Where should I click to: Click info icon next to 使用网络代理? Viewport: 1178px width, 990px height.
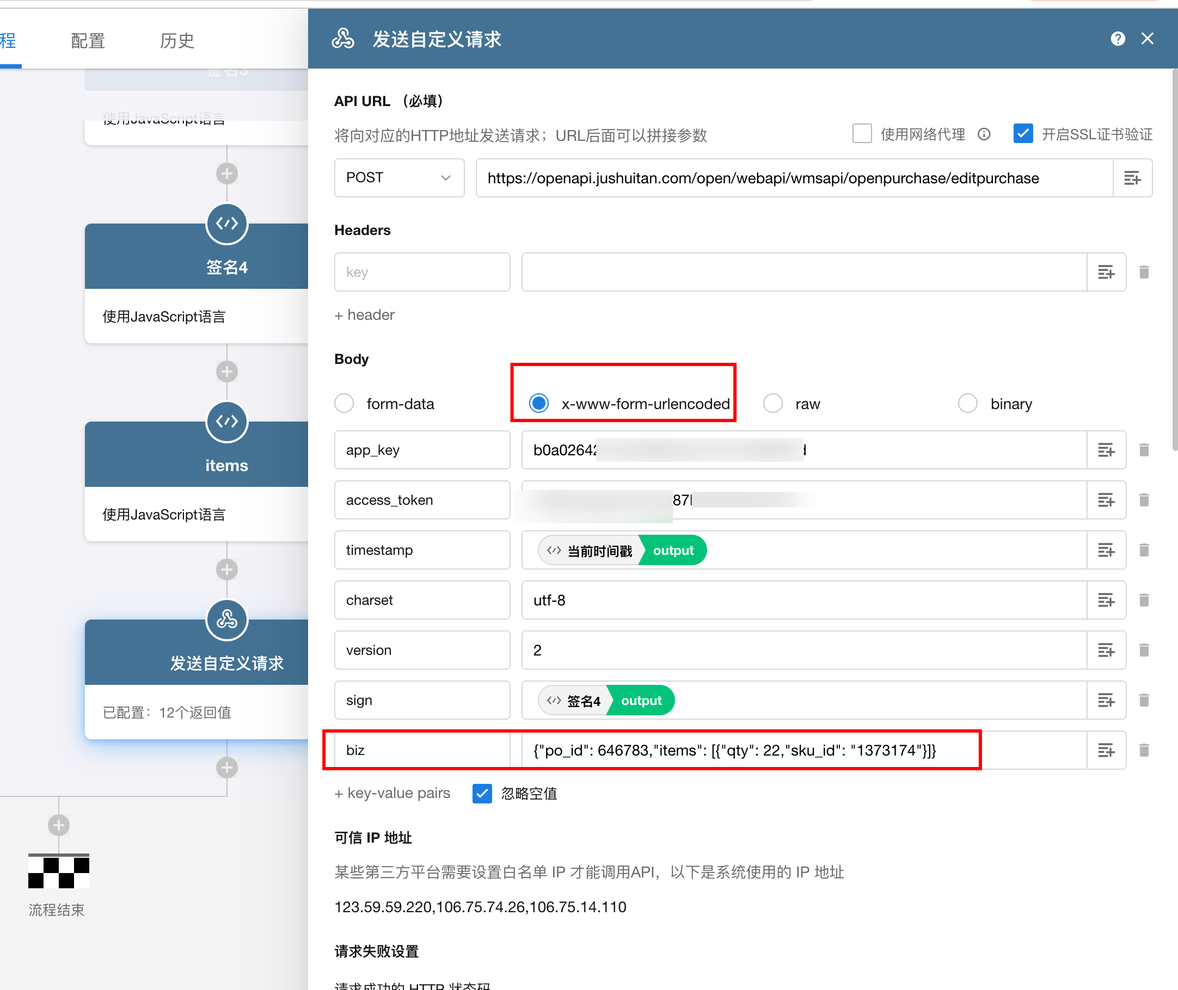tap(984, 135)
